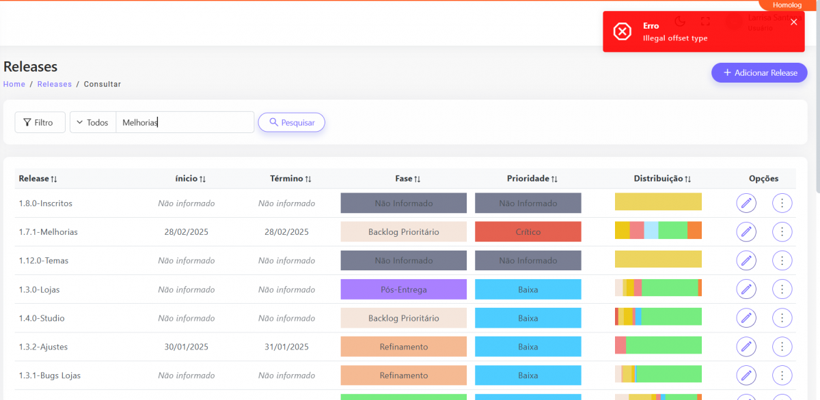Open three-dot menu for 1.3.0-Lojas

pyautogui.click(x=782, y=289)
